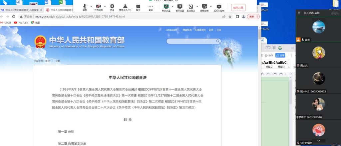Image resolution: width=341 pixels, height=146 pixels.
Task: Open 幻灯片控制 slide control
Action: (x=219, y=8)
